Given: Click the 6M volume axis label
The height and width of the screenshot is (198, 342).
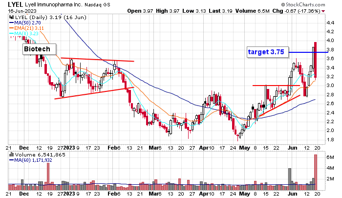Looking at the screenshot, I should click(330, 157).
